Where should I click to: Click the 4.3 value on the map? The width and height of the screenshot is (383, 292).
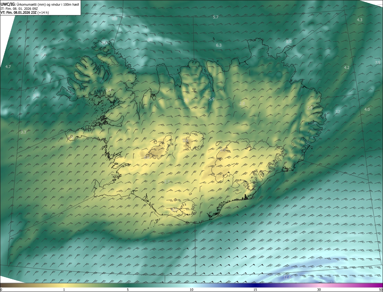tap(360, 20)
